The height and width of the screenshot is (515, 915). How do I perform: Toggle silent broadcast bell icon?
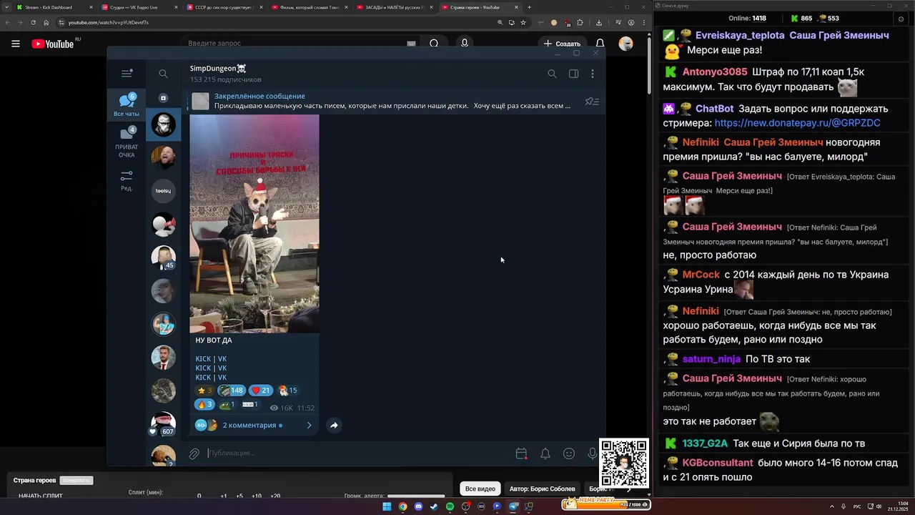(545, 453)
